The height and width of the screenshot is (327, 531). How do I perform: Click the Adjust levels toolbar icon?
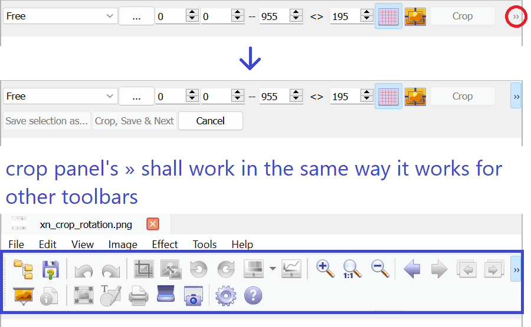(253, 269)
